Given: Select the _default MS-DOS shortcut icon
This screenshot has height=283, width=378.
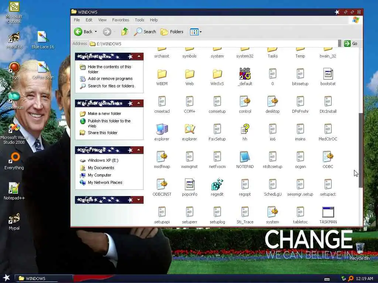Looking at the screenshot, I should coord(245,74).
